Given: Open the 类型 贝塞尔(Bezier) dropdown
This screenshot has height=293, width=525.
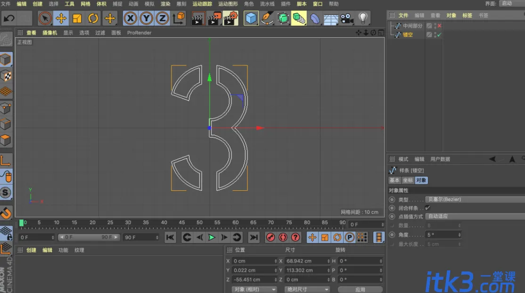Looking at the screenshot, I should pyautogui.click(x=475, y=199).
